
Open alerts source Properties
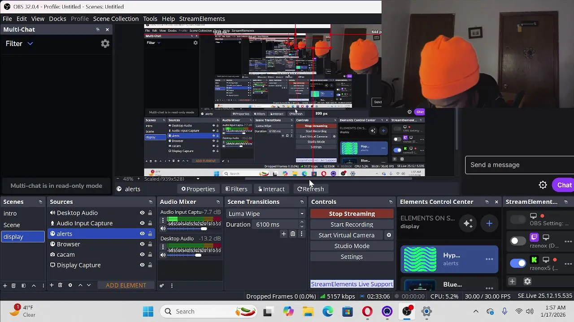pos(198,189)
